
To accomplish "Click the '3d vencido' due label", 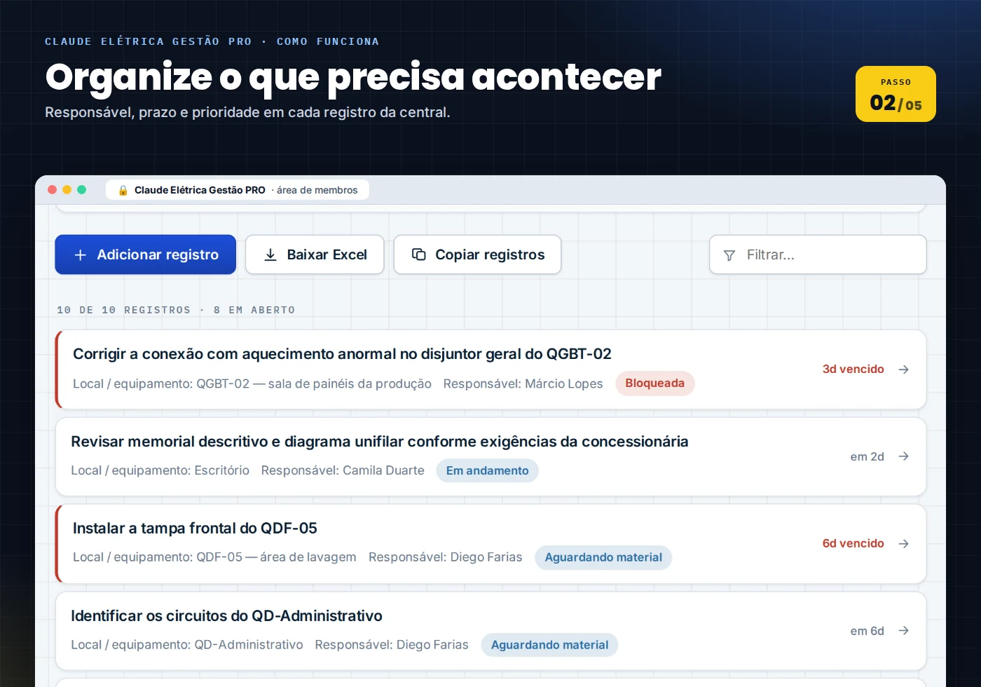I will point(853,369).
